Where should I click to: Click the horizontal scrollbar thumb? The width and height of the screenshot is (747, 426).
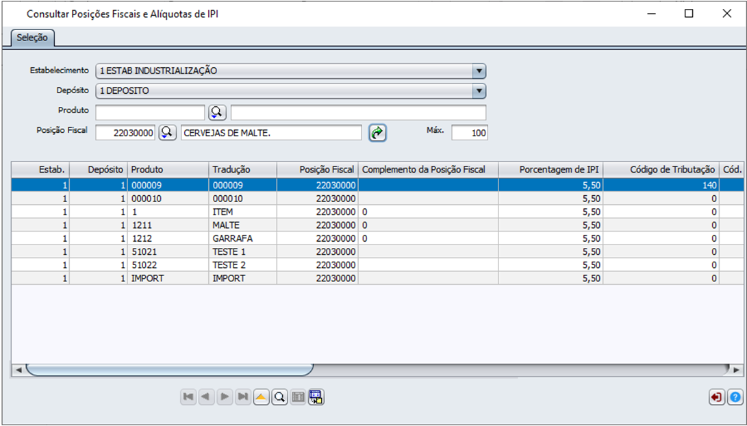tap(170, 370)
